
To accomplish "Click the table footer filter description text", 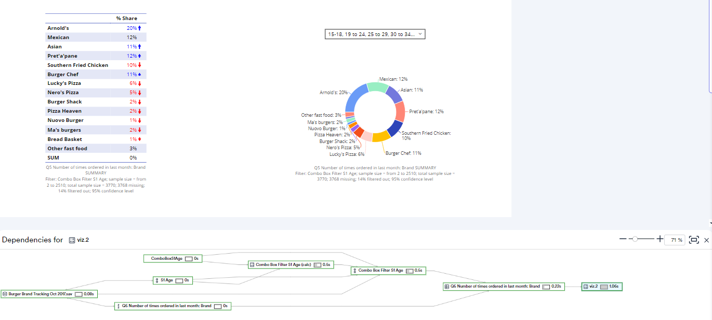I will tap(96, 179).
